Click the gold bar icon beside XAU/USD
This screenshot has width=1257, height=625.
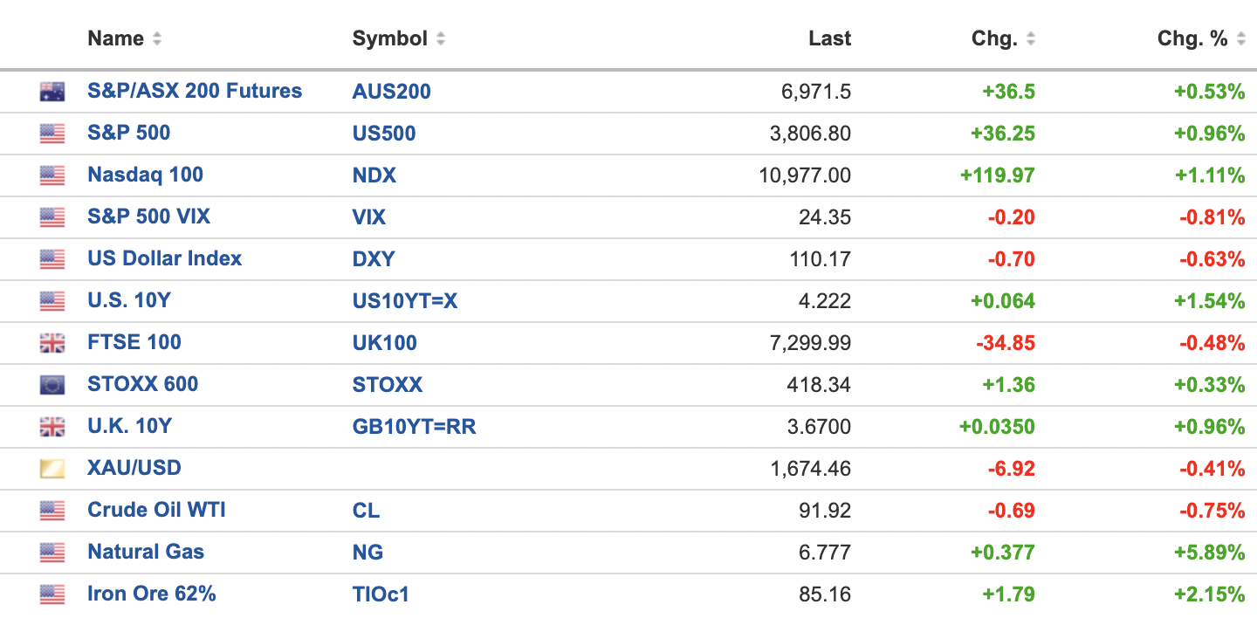52,469
